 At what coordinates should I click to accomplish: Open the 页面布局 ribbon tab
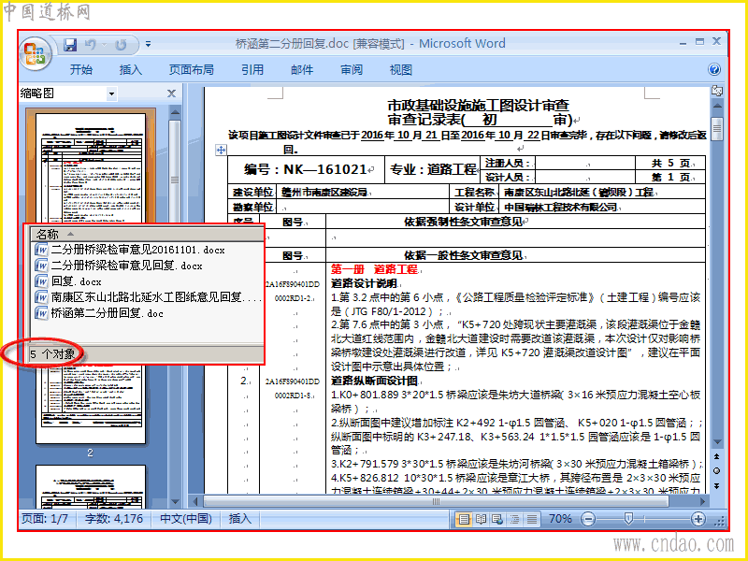click(x=191, y=69)
